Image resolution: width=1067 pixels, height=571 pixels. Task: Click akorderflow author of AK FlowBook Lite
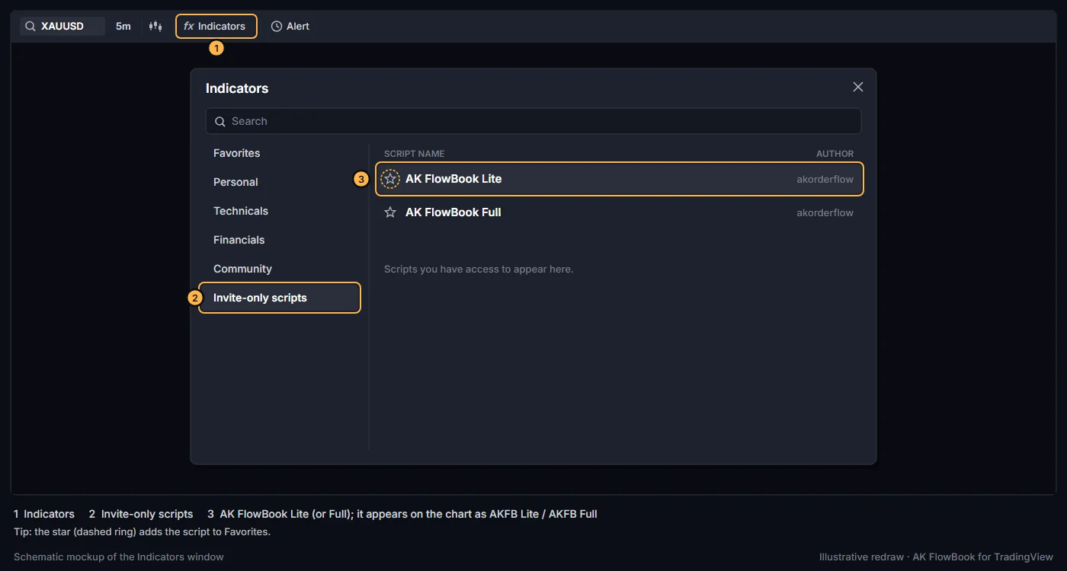click(825, 179)
